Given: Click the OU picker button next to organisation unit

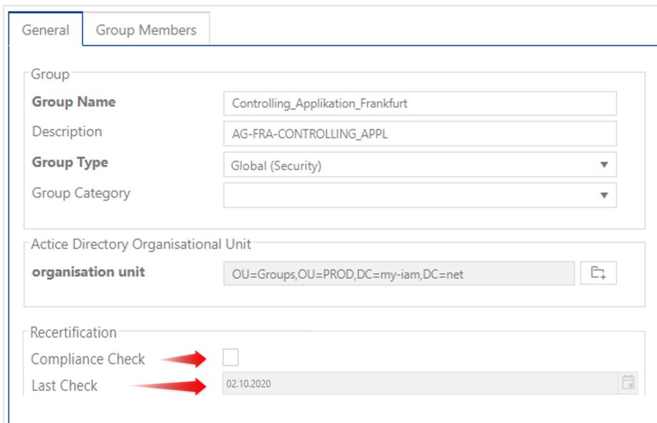Looking at the screenshot, I should tap(599, 273).
